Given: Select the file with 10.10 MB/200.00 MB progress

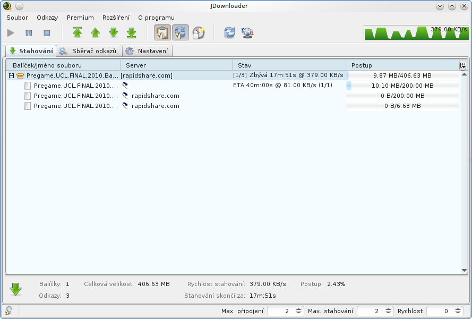Looking at the screenshot, I should [x=233, y=86].
